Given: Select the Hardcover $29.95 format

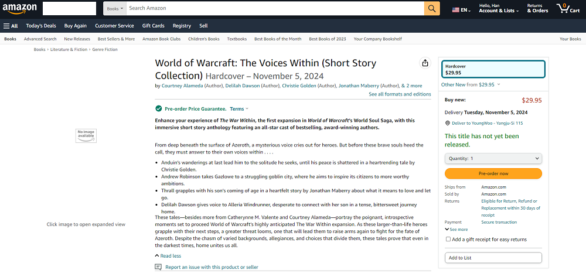Looking at the screenshot, I should click(x=493, y=69).
